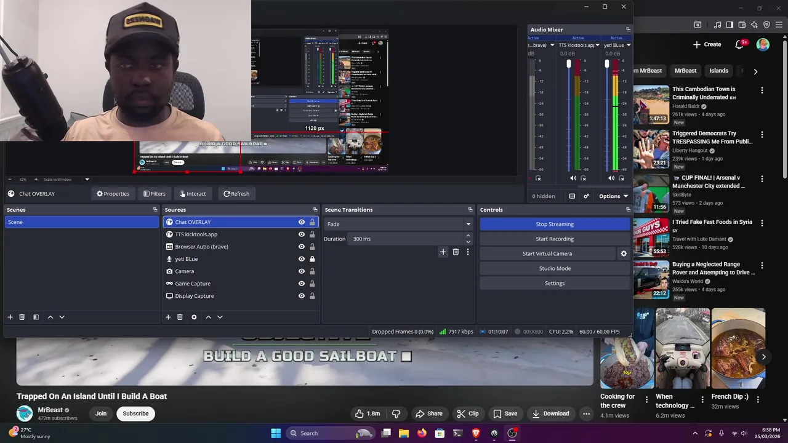Subscribe to MrBeast channel

pyautogui.click(x=135, y=413)
